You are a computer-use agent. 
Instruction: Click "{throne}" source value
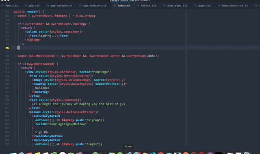pos(113,80)
